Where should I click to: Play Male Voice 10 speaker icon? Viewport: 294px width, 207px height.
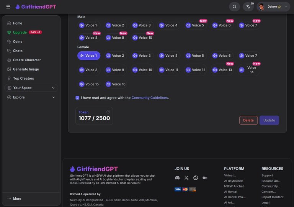135,38
